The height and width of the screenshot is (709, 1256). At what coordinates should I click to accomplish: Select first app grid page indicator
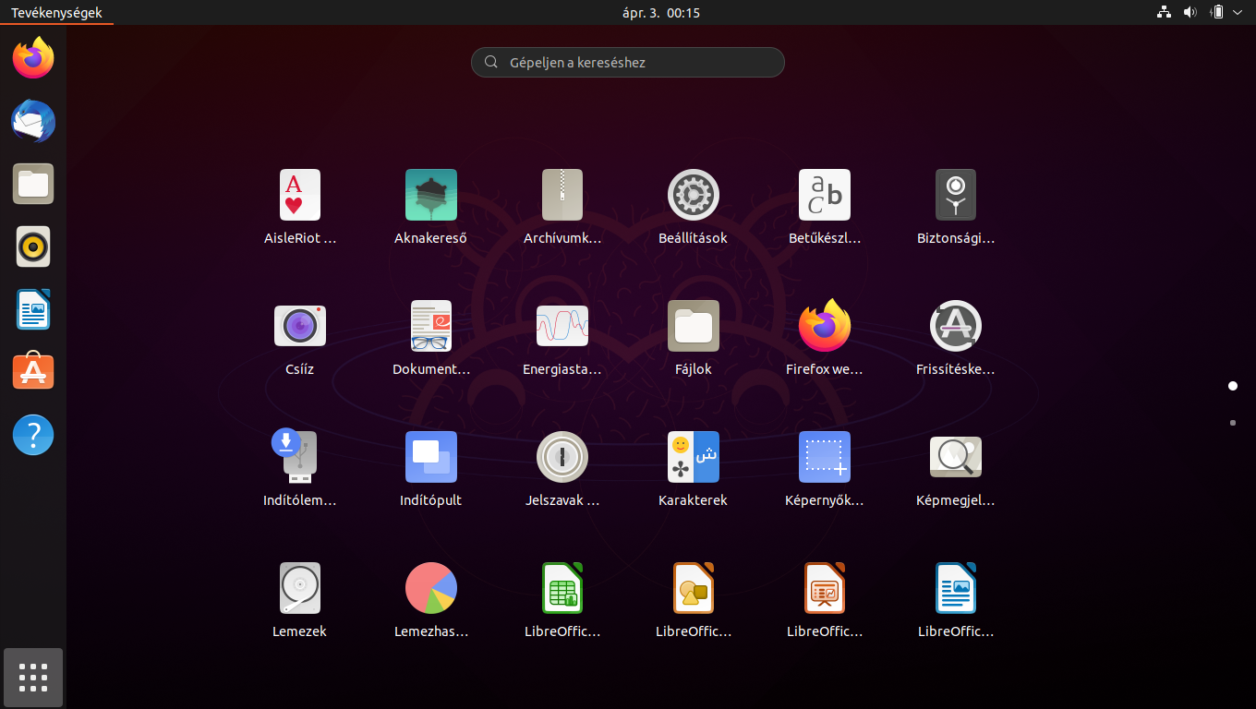click(1233, 386)
